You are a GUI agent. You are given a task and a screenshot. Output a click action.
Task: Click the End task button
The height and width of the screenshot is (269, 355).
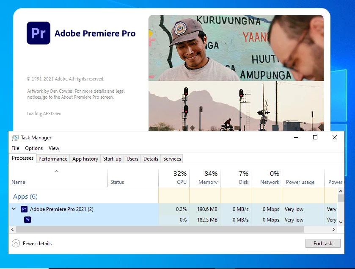323,244
